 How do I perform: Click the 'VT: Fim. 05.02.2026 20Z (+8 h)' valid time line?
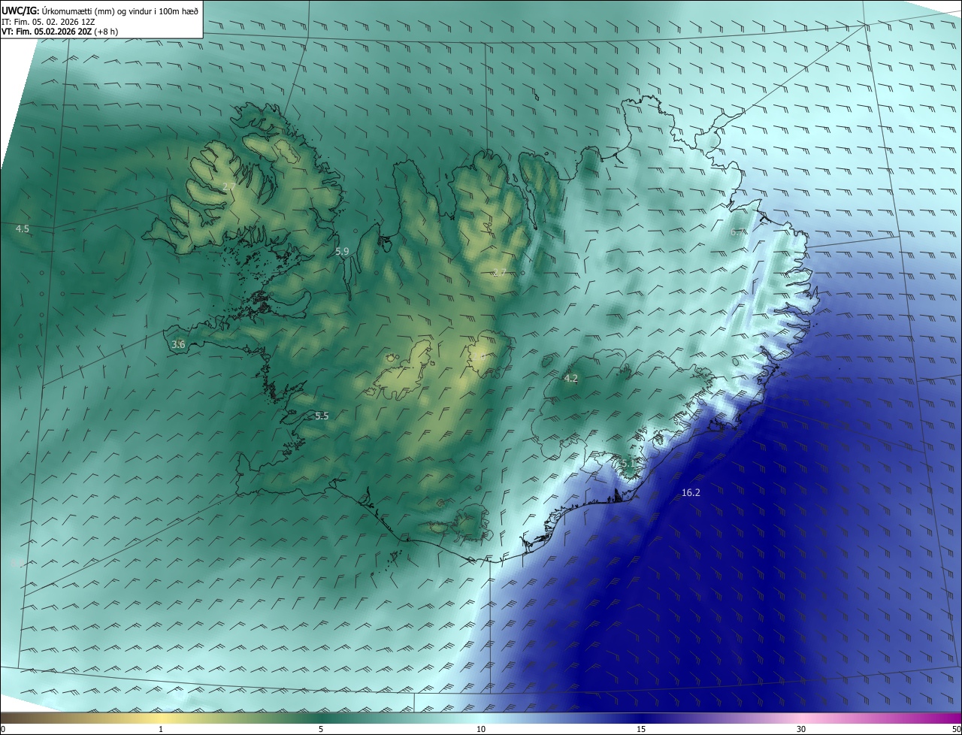pos(60,32)
